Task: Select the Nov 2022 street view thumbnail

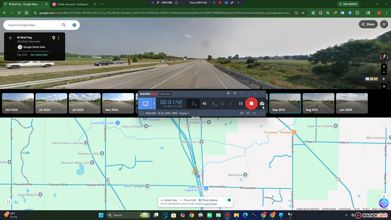Action: click(x=118, y=103)
